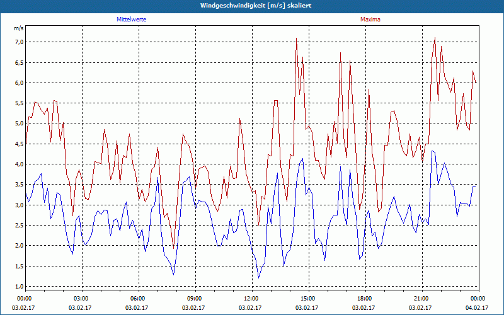Select the 03.02.17 date beneath 12:00
This screenshot has height=315, width=504.
tap(250, 307)
